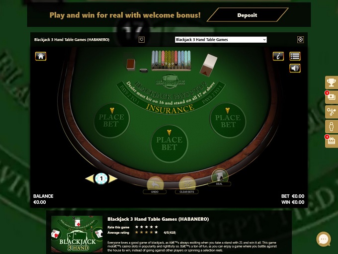The image size is (338, 254).
Task: Place bet on the center circle
Action: tap(169, 143)
